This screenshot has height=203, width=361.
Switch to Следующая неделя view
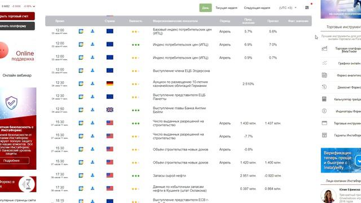click(x=257, y=8)
